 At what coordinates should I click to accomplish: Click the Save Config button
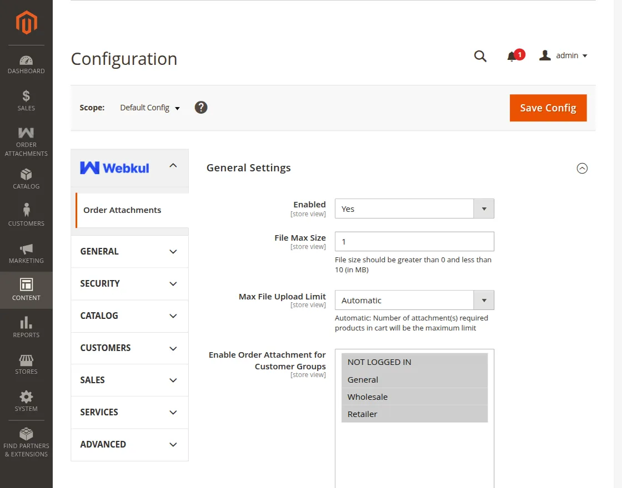pyautogui.click(x=548, y=108)
